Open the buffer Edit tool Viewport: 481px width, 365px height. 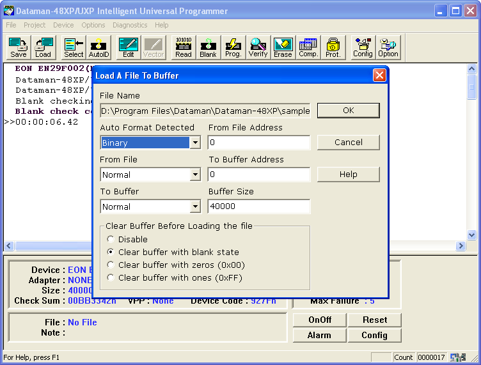tap(129, 48)
